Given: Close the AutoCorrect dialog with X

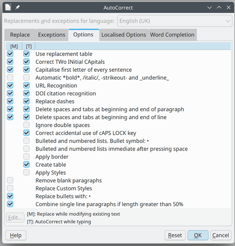Looking at the screenshot, I should pyautogui.click(x=229, y=7).
